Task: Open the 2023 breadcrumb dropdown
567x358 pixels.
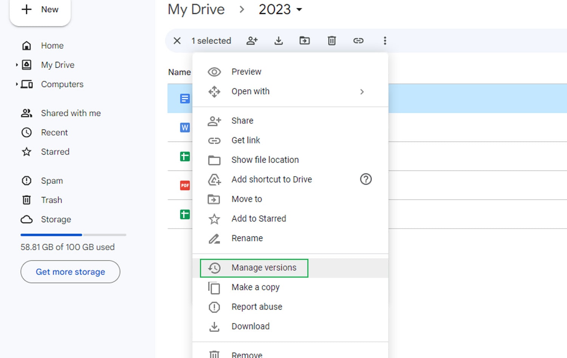Action: pos(280,9)
